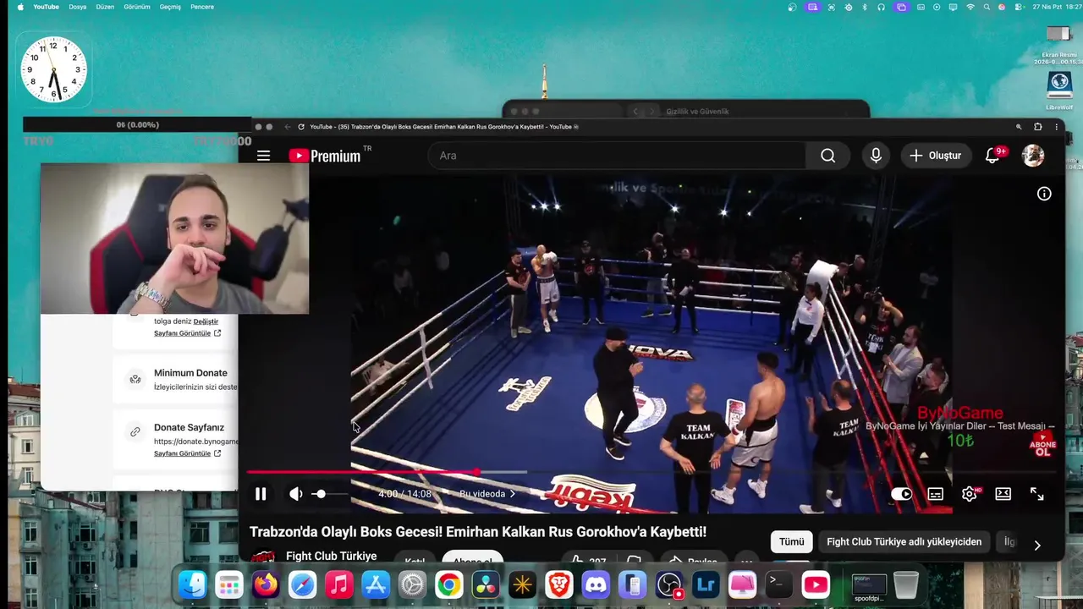
Task: Enter fullscreen in video player
Action: click(x=1036, y=494)
